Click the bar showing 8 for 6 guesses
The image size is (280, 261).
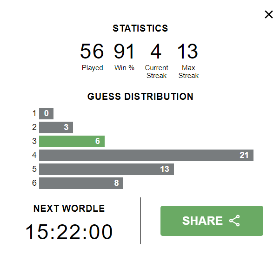[81, 183]
